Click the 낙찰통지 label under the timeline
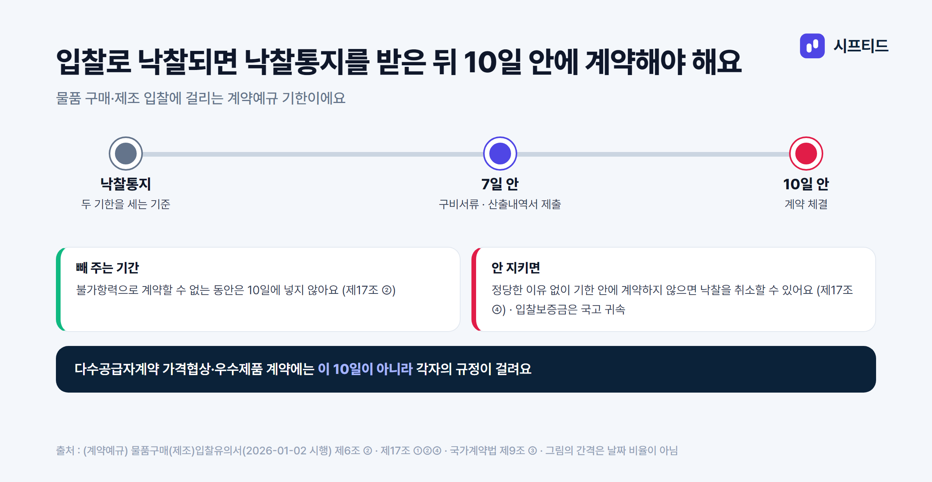Image resolution: width=932 pixels, height=482 pixels. point(126,184)
